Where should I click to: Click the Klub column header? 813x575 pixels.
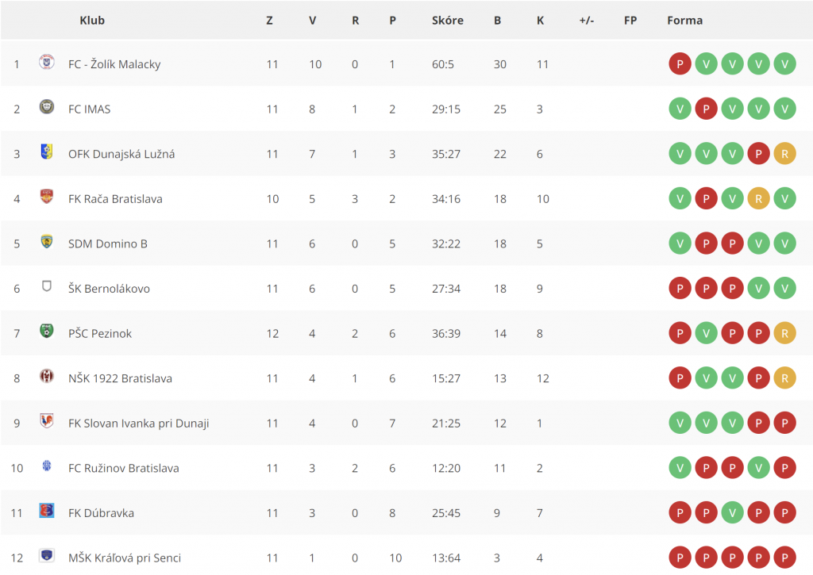pyautogui.click(x=92, y=21)
